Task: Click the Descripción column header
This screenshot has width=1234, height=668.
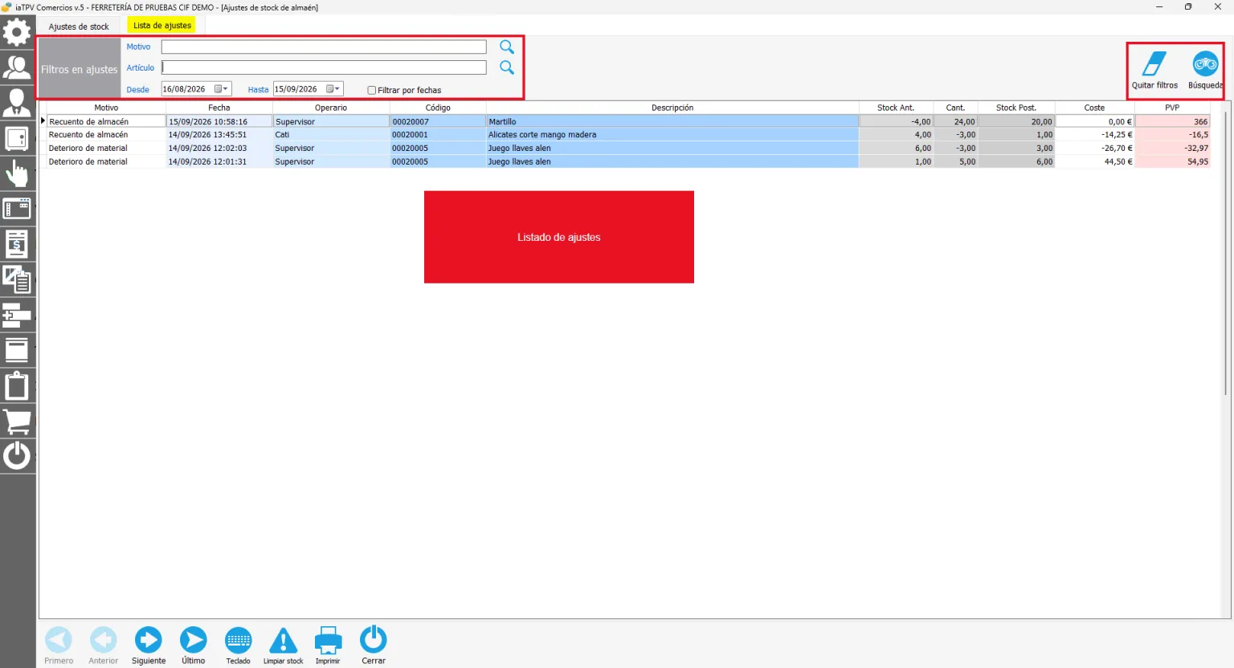Action: pos(672,108)
